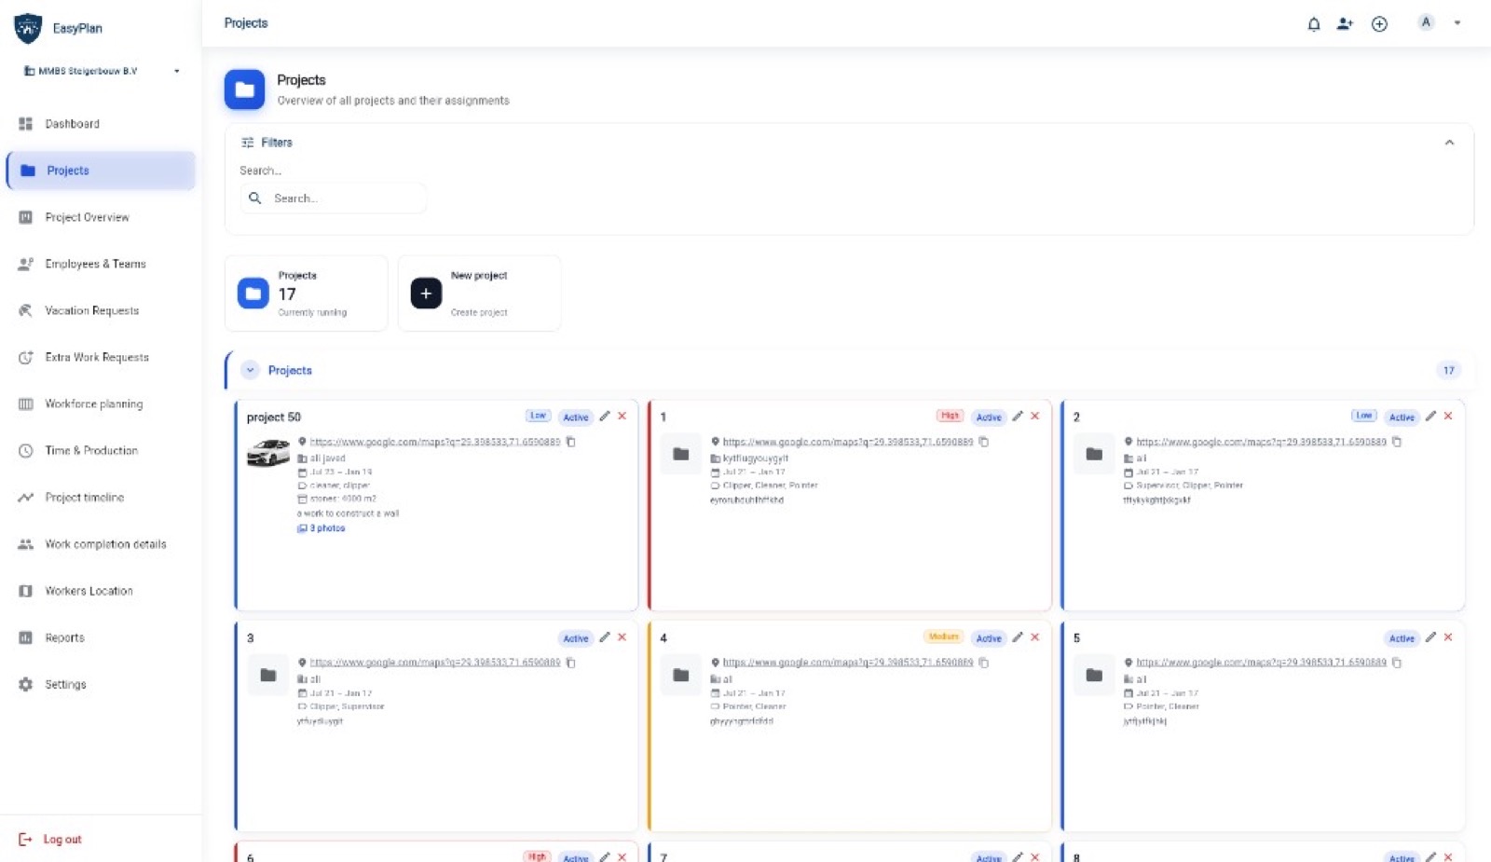This screenshot has height=862, width=1491.
Task: Edit project 5 with pencil icon
Action: pyautogui.click(x=1430, y=637)
